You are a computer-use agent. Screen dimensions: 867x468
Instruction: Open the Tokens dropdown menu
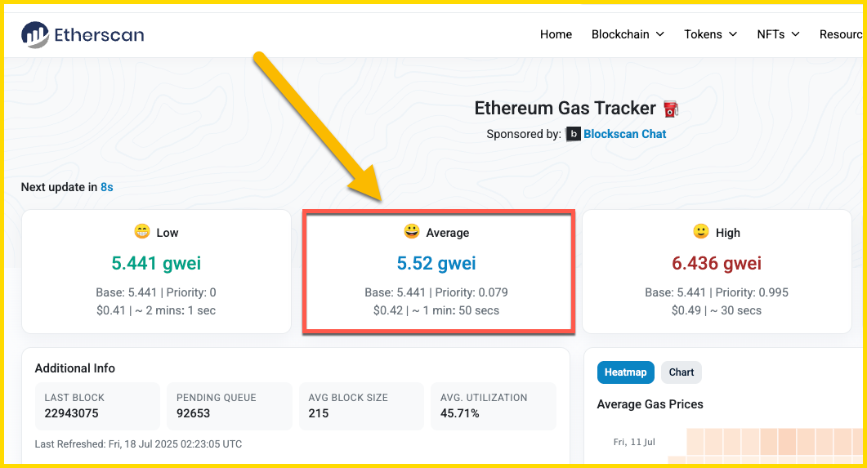710,34
